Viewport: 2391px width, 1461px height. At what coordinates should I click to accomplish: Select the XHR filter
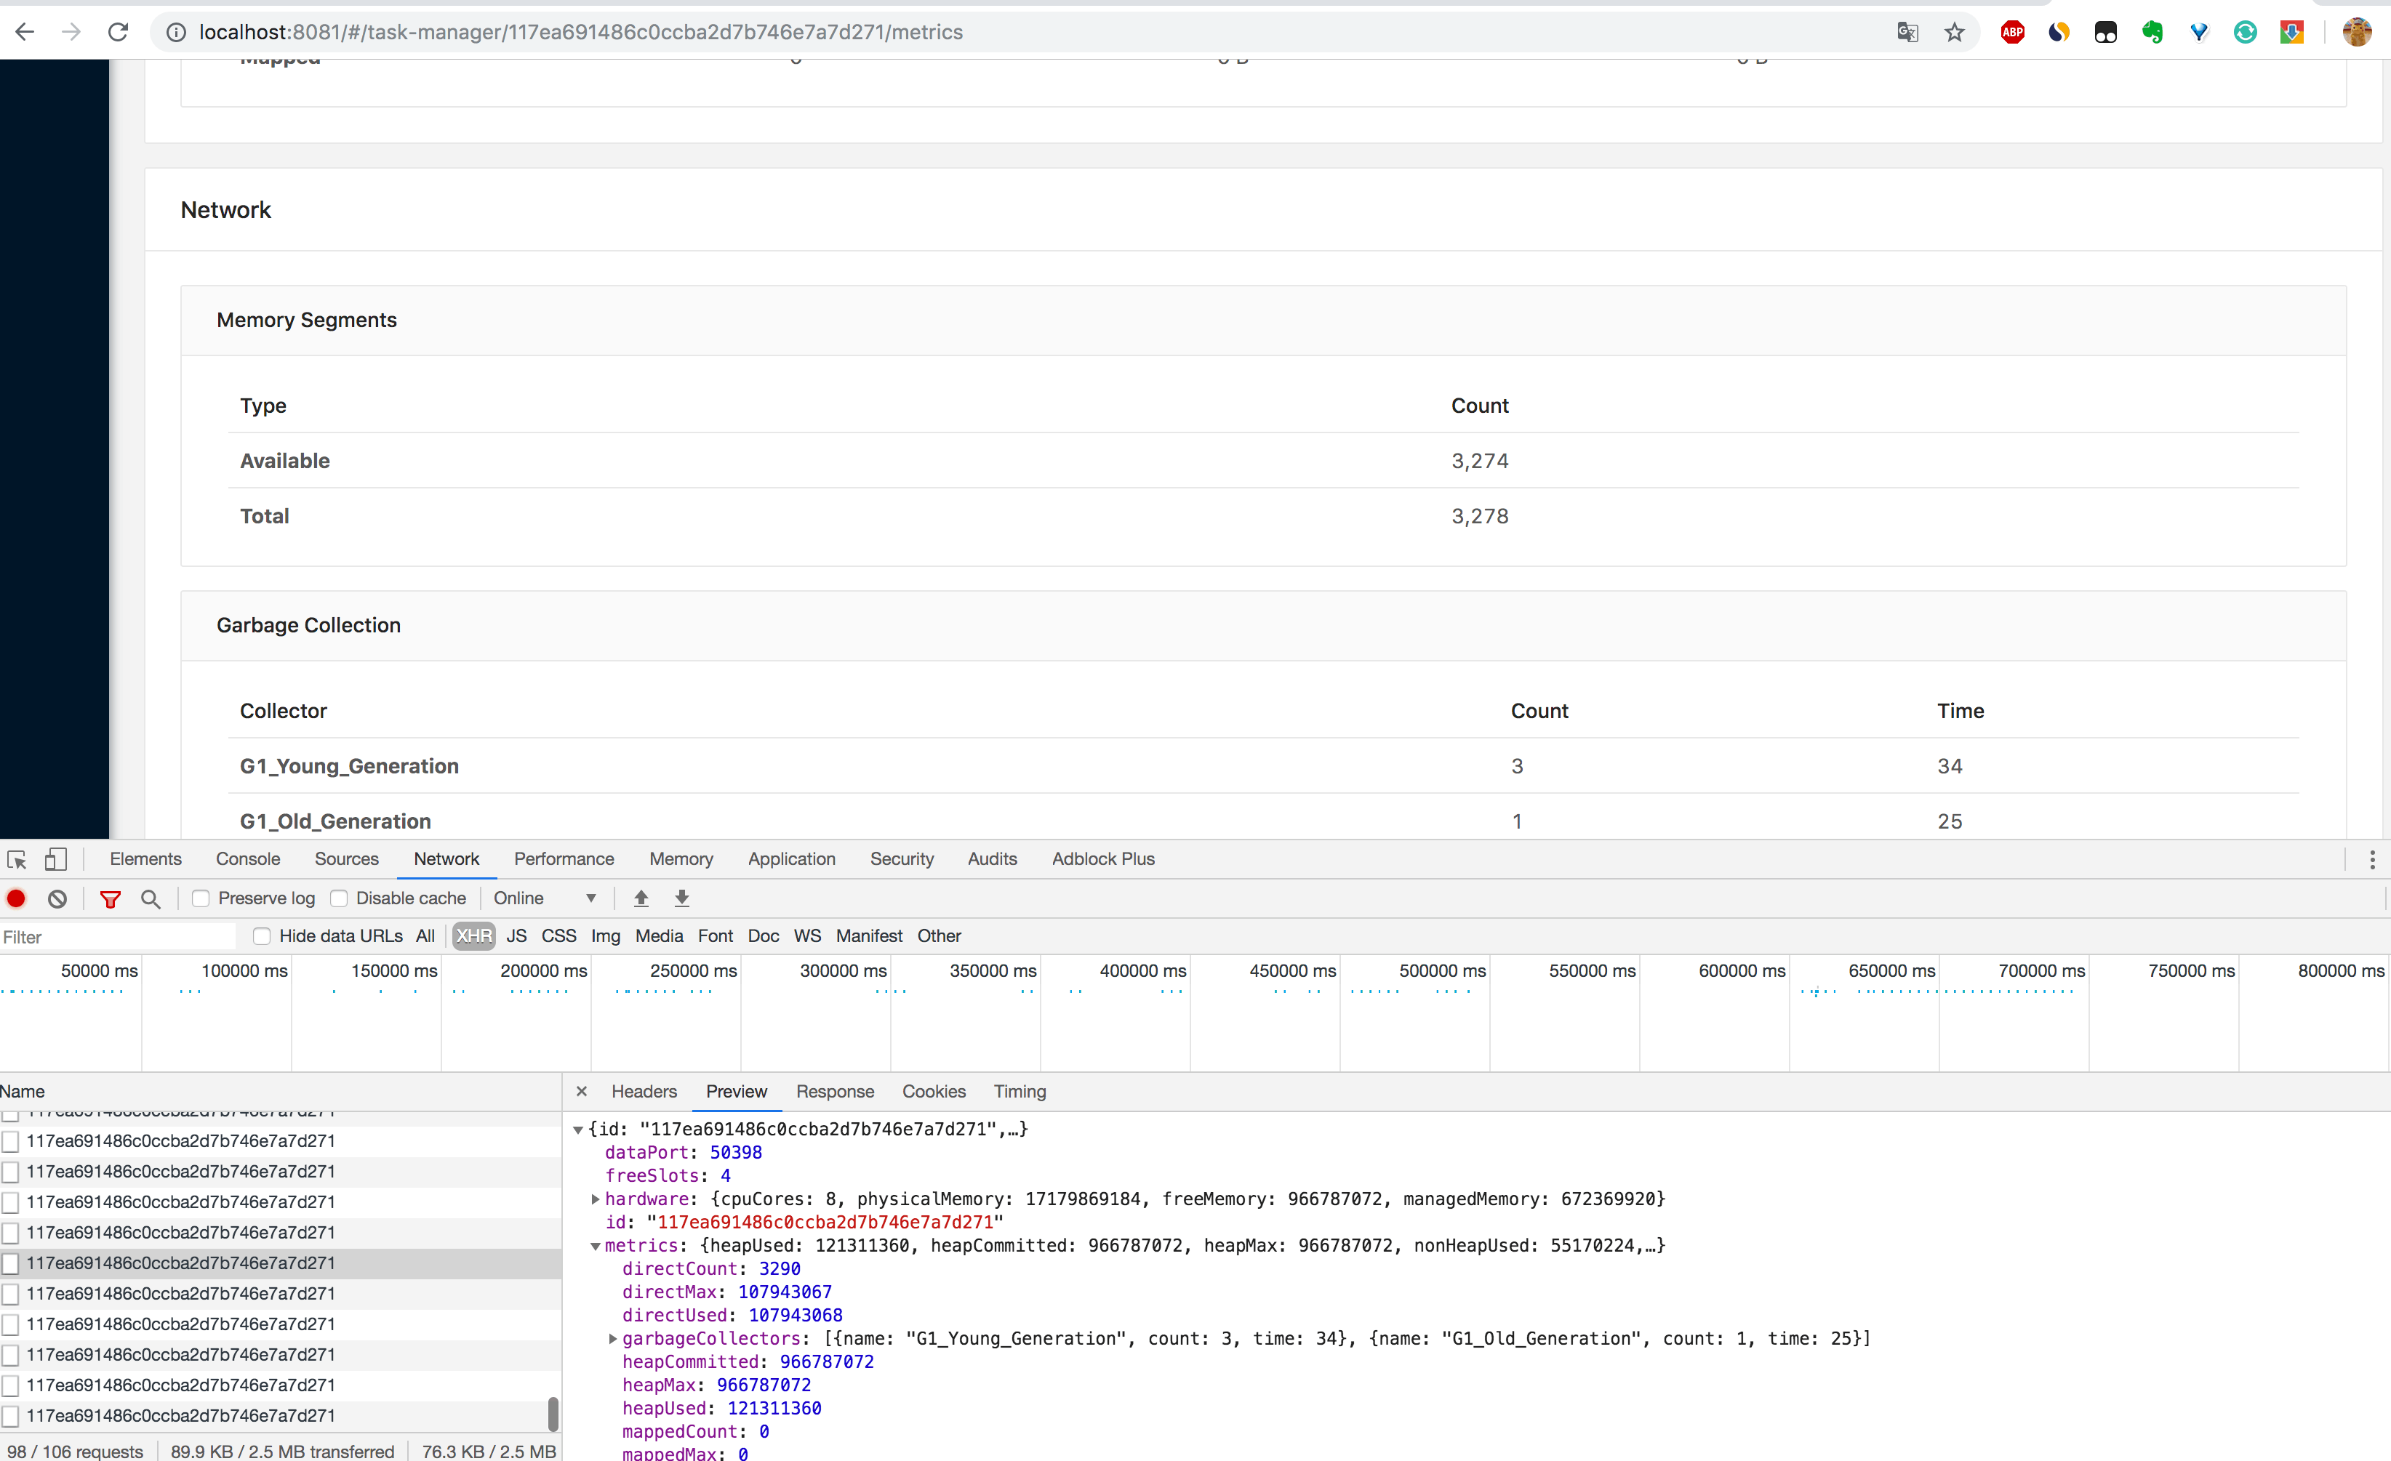(x=473, y=936)
